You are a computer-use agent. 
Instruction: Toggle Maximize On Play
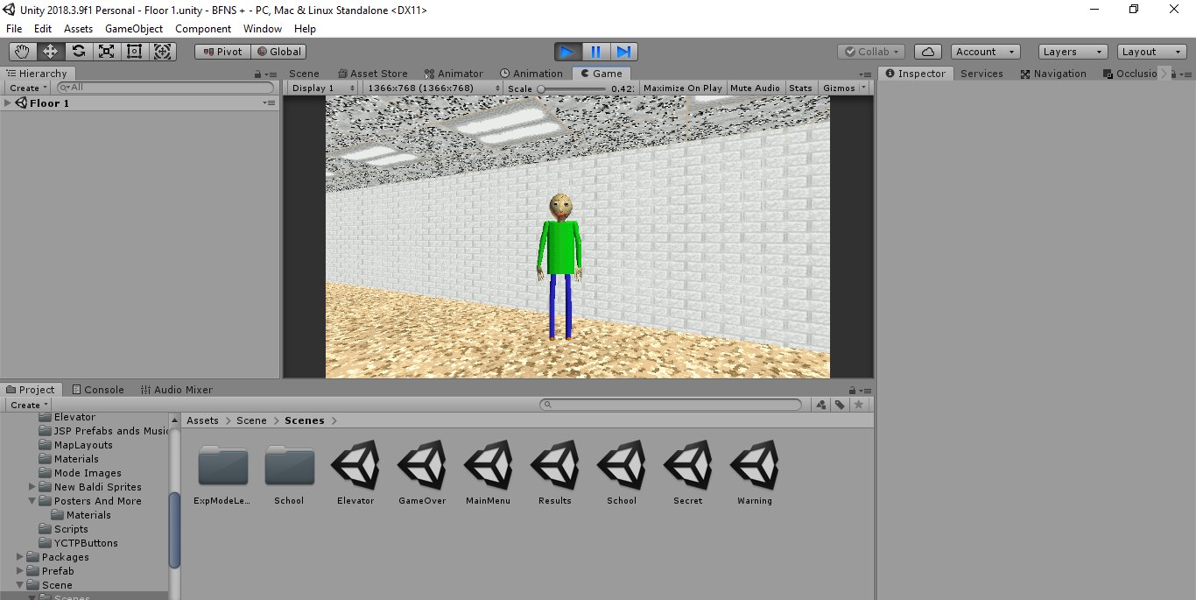pyautogui.click(x=683, y=88)
